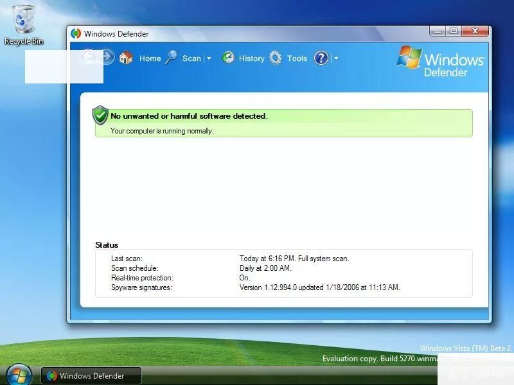Click the Tools gear icon

pos(276,58)
